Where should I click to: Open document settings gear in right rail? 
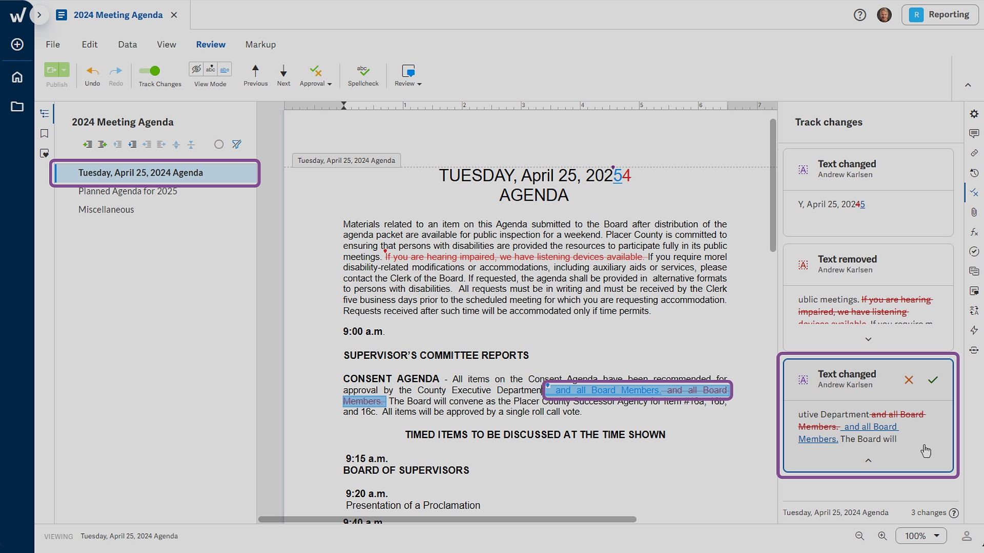(974, 114)
